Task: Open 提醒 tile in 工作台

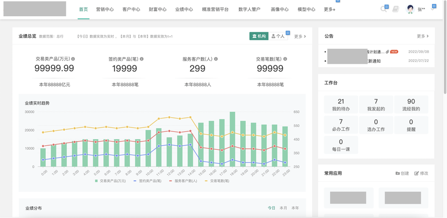Action: click(x=411, y=125)
